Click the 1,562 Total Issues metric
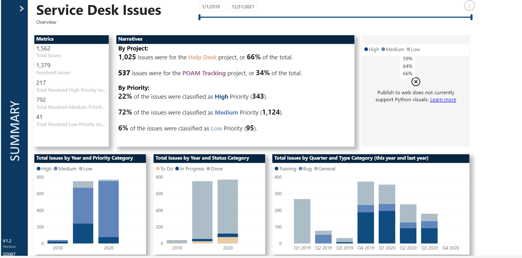This screenshot has height=258, width=522. click(44, 49)
